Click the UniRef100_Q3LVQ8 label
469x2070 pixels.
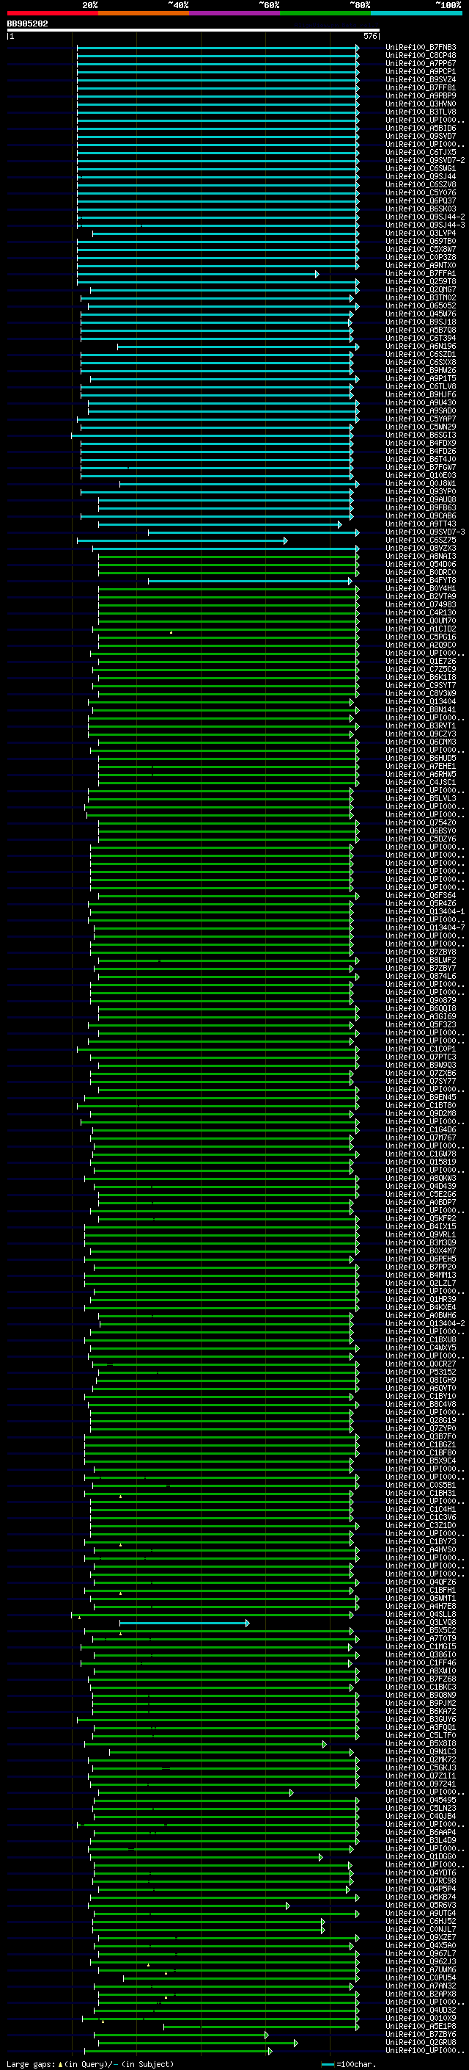(421, 1622)
